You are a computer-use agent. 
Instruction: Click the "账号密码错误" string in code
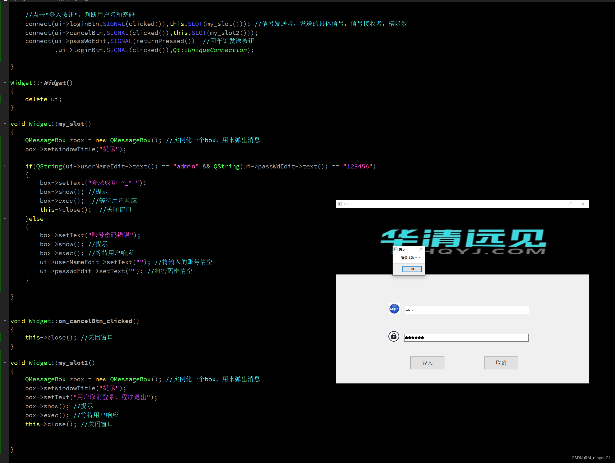(x=111, y=235)
